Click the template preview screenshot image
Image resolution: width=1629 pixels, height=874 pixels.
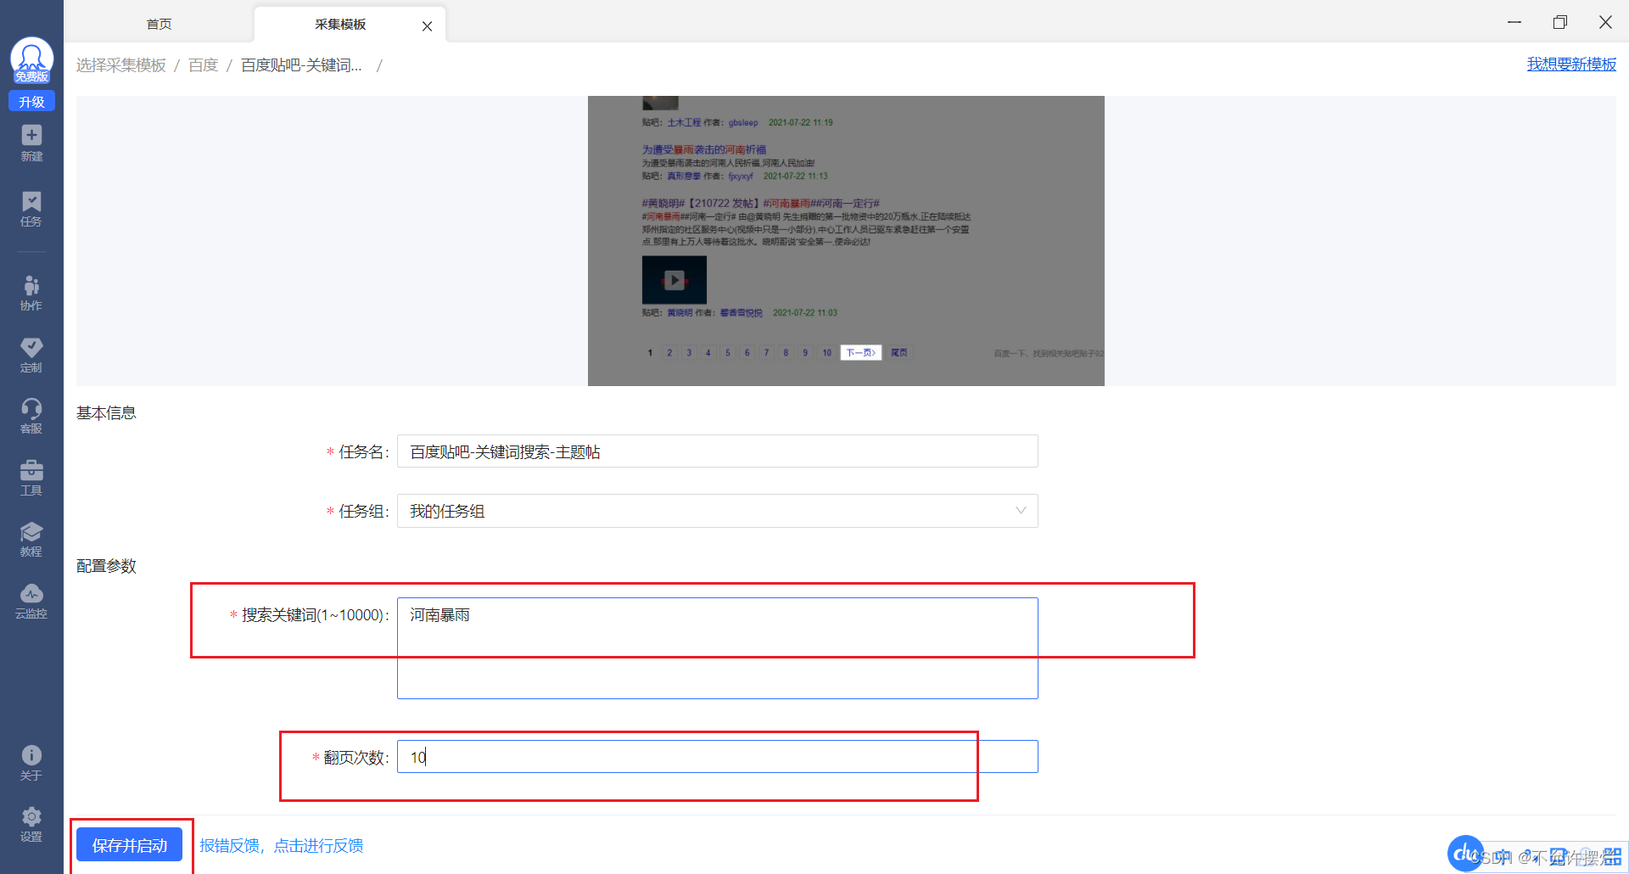[x=846, y=241]
